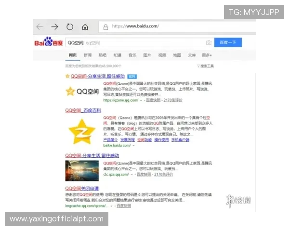This screenshot has height=231, width=289.
Task: Expand the arrow next to imgcache.qq.com
Action: coord(112,206)
